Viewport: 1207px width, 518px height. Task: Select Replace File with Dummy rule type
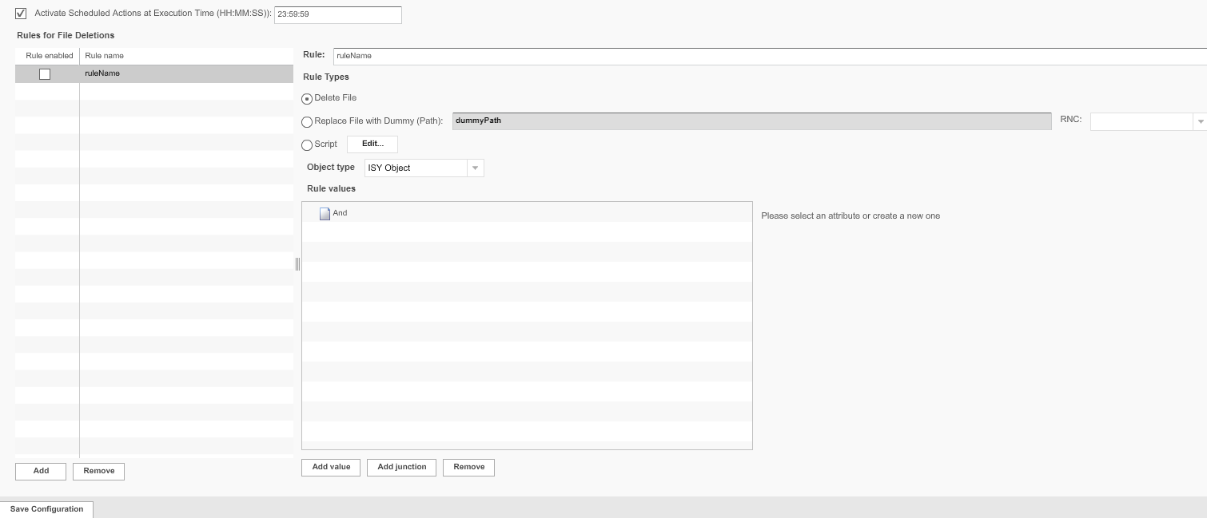pyautogui.click(x=307, y=122)
